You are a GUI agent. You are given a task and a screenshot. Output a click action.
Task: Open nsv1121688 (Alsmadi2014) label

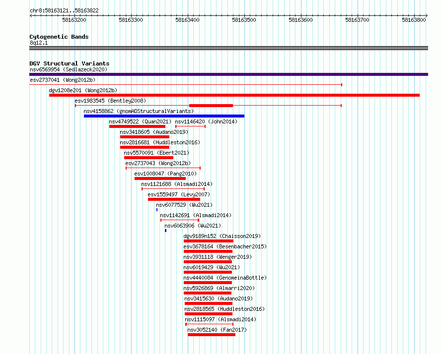coord(177,184)
